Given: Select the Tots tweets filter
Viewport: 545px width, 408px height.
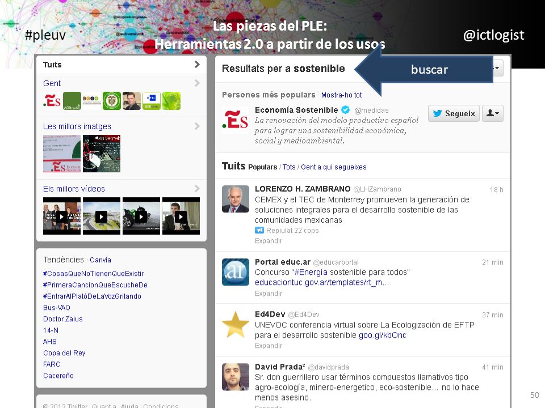Looking at the screenshot, I should point(289,167).
